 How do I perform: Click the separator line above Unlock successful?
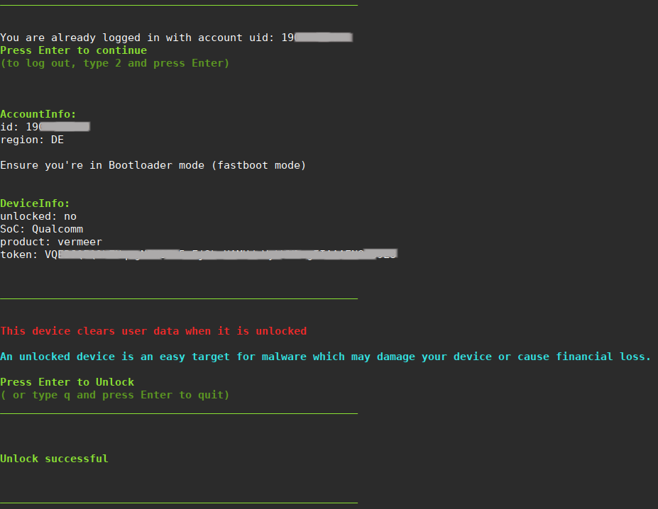(179, 413)
